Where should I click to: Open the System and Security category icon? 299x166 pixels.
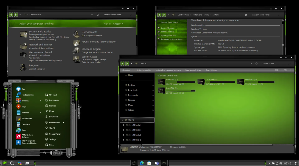[24, 34]
